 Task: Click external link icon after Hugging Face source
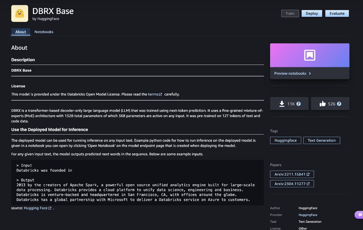click(50, 208)
